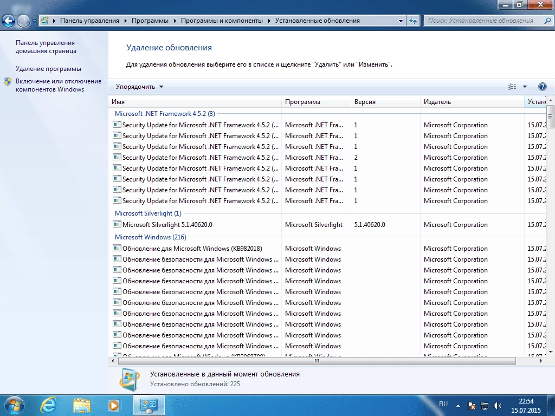Click the network tray icon

pyautogui.click(x=484, y=406)
